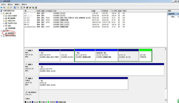
Task: Click the 磁盘 0 disk label
Action: [30, 50]
